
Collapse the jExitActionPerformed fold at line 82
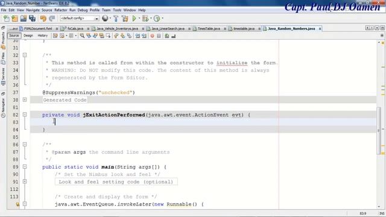tap(25, 115)
